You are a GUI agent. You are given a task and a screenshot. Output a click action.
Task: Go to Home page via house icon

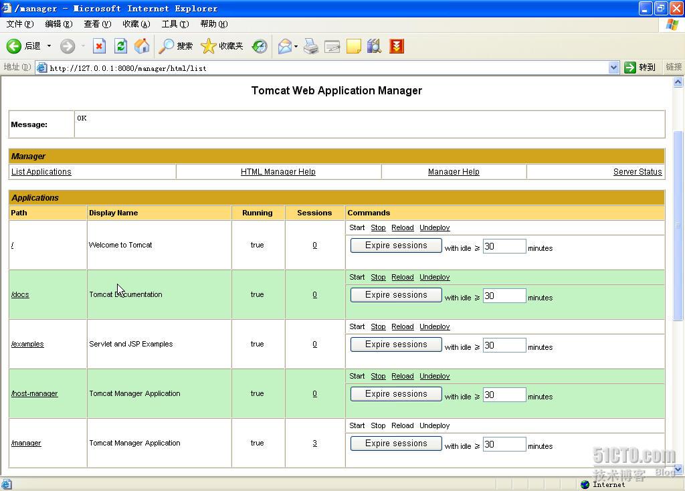pos(142,46)
